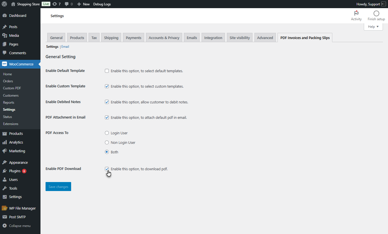Click the Analytics bar chart icon
This screenshot has width=388, height=234.
click(x=4, y=142)
